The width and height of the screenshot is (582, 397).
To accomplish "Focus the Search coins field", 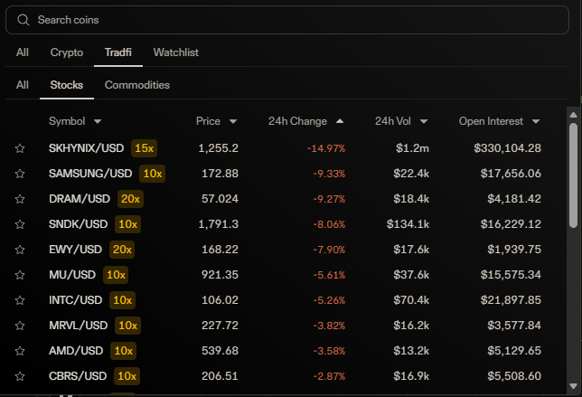I will [286, 20].
